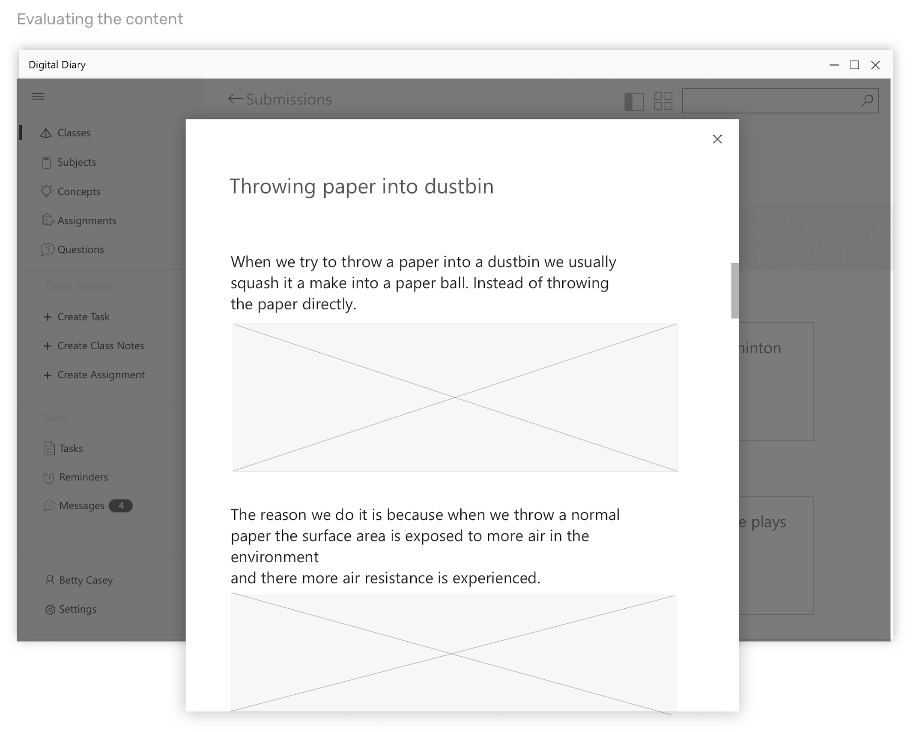Select Create Assignment quick action
This screenshot has height=732, width=913.
[x=101, y=375]
